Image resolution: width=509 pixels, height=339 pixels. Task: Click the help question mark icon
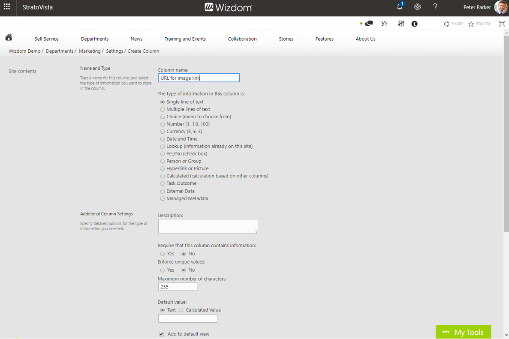(435, 7)
